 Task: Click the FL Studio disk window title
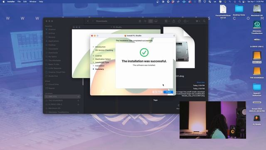117,27
